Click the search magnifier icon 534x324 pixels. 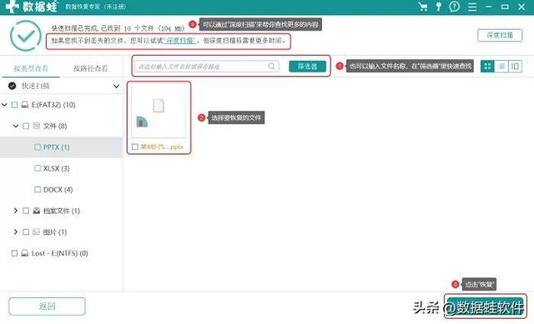point(271,67)
